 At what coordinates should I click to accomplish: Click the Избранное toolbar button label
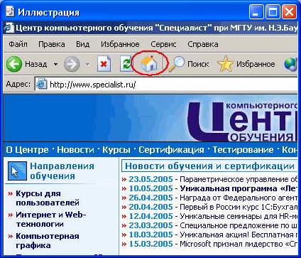click(256, 64)
